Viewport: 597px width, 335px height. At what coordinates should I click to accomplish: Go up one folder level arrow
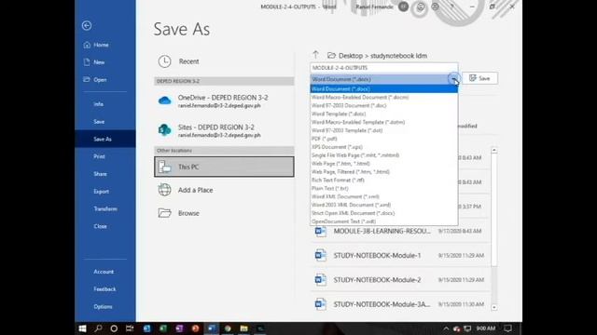point(315,55)
